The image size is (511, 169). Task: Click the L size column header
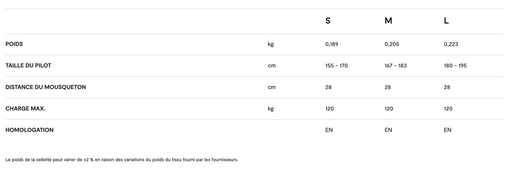[x=446, y=21]
